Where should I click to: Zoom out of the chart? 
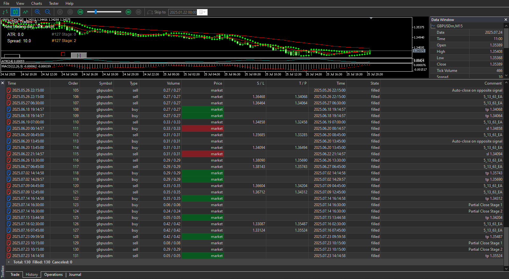pyautogui.click(x=48, y=12)
